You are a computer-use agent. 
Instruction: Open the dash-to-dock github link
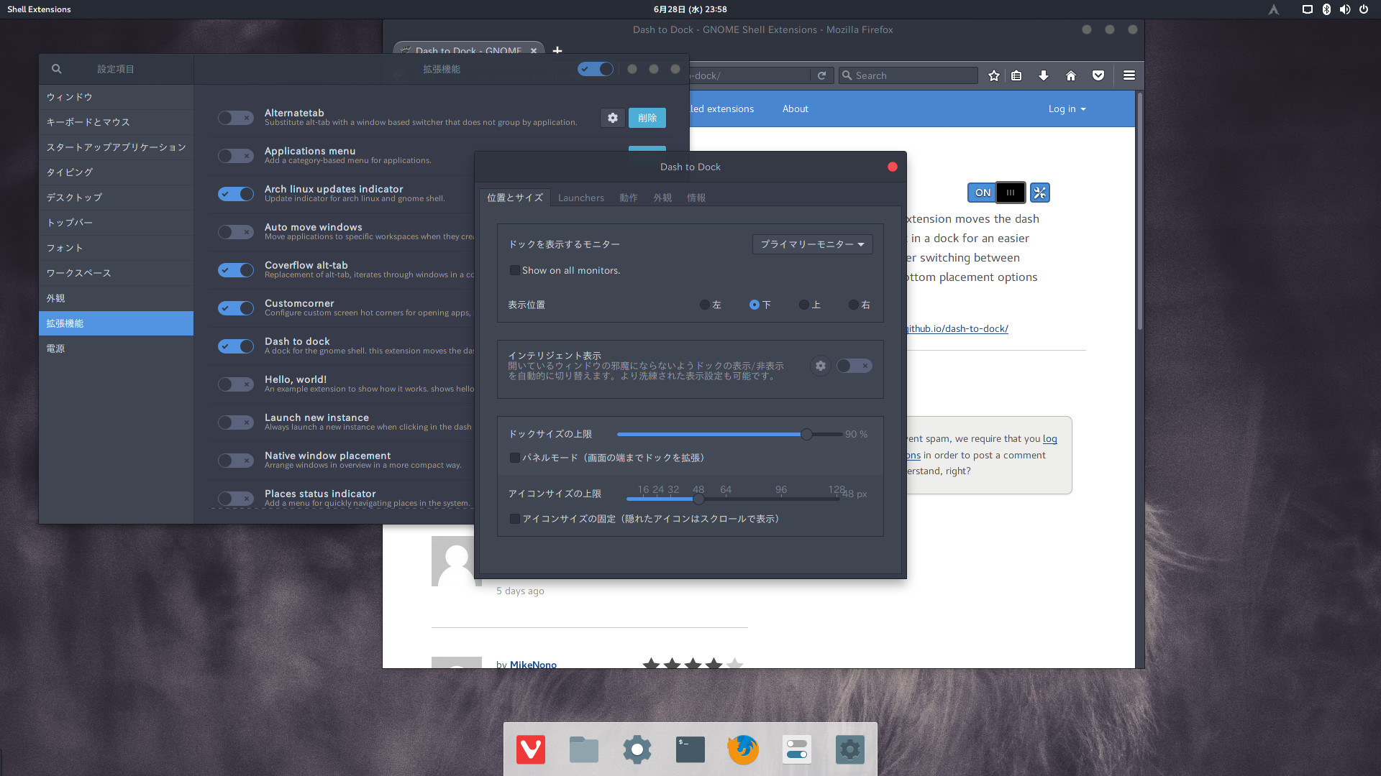click(x=957, y=328)
